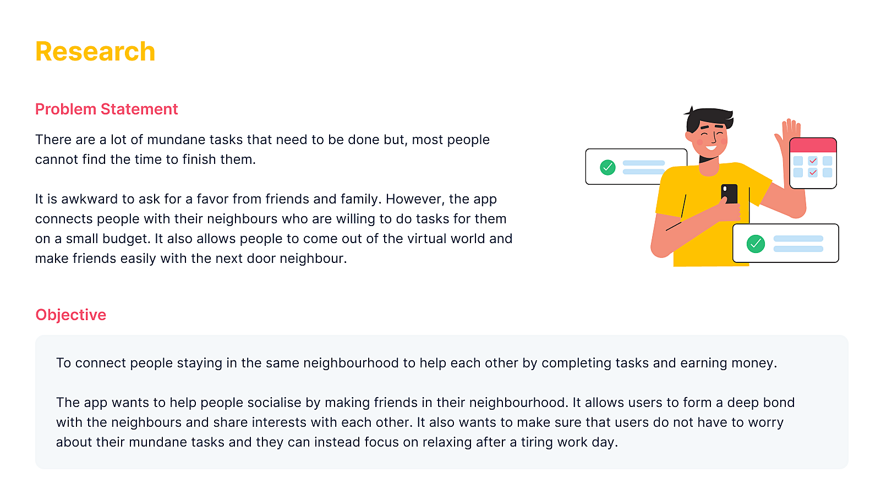Click the Problem Statement heading
Image resolution: width=881 pixels, height=495 pixels.
[x=107, y=109]
